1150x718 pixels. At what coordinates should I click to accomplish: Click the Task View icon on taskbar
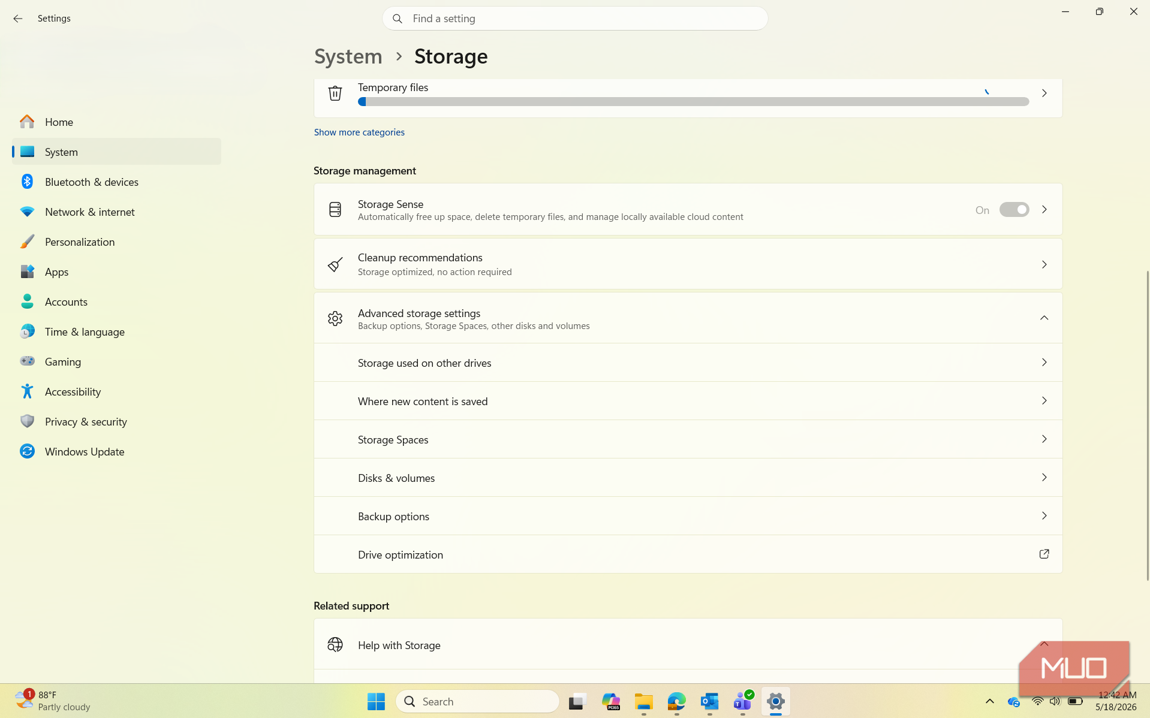(x=577, y=701)
